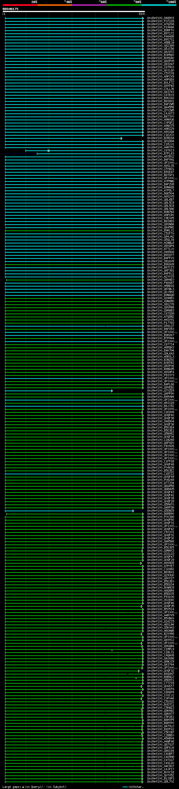Select hit label UniRef100_C3Z482
179x789 pixels.
pyautogui.click(x=161, y=569)
